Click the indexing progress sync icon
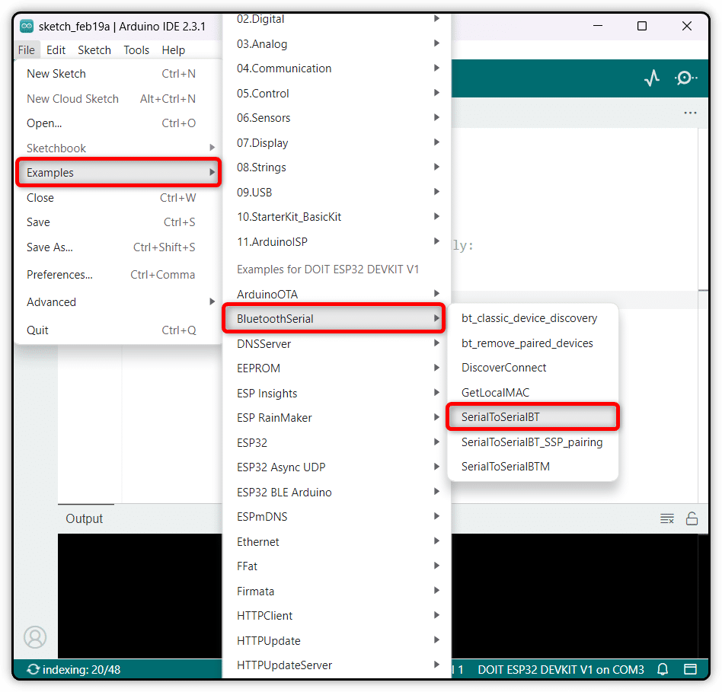This screenshot has height=692, width=722. point(34,670)
